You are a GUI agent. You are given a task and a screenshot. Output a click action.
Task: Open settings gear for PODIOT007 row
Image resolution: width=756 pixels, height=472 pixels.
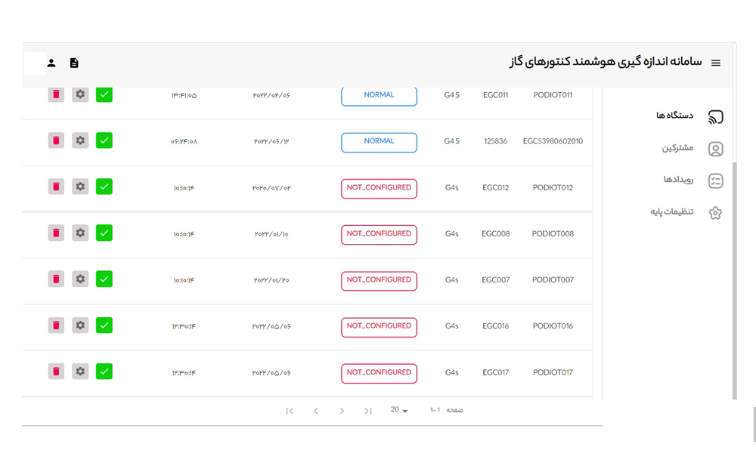80,279
